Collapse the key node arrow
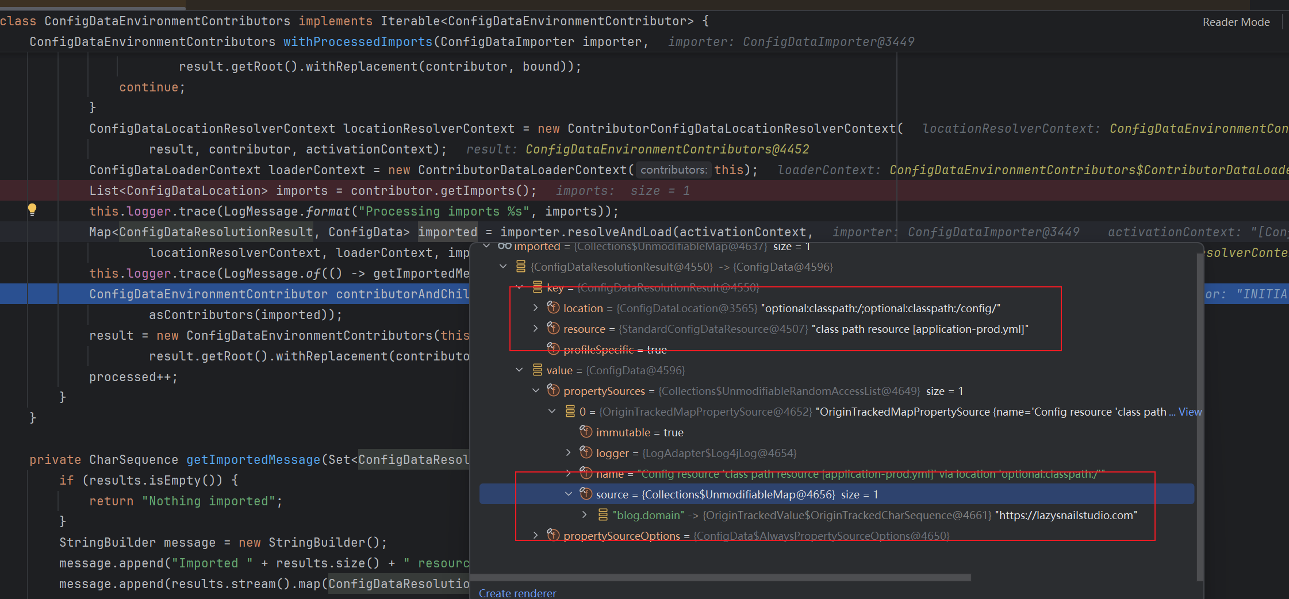1289x599 pixels. point(519,287)
